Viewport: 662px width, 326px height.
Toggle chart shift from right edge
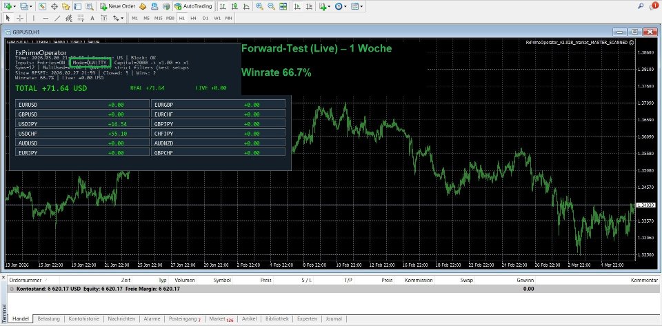(x=310, y=6)
